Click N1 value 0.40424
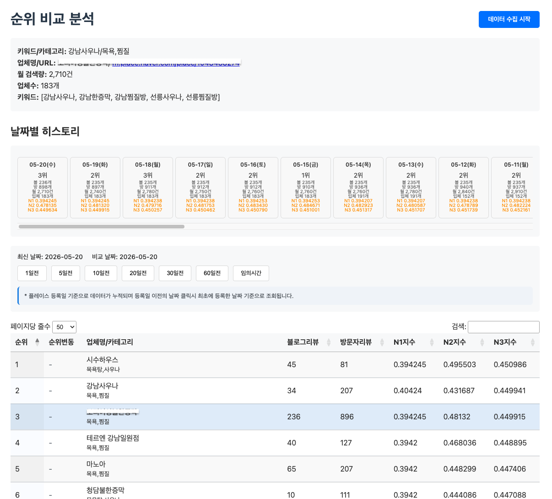Viewport: 552px width, 499px height. [x=408, y=391]
